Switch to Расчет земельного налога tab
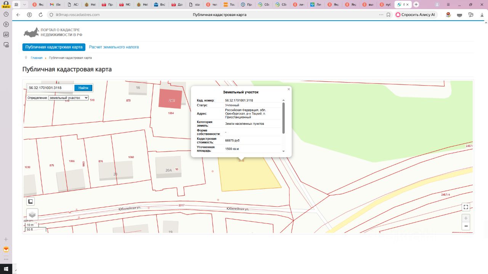 [114, 47]
